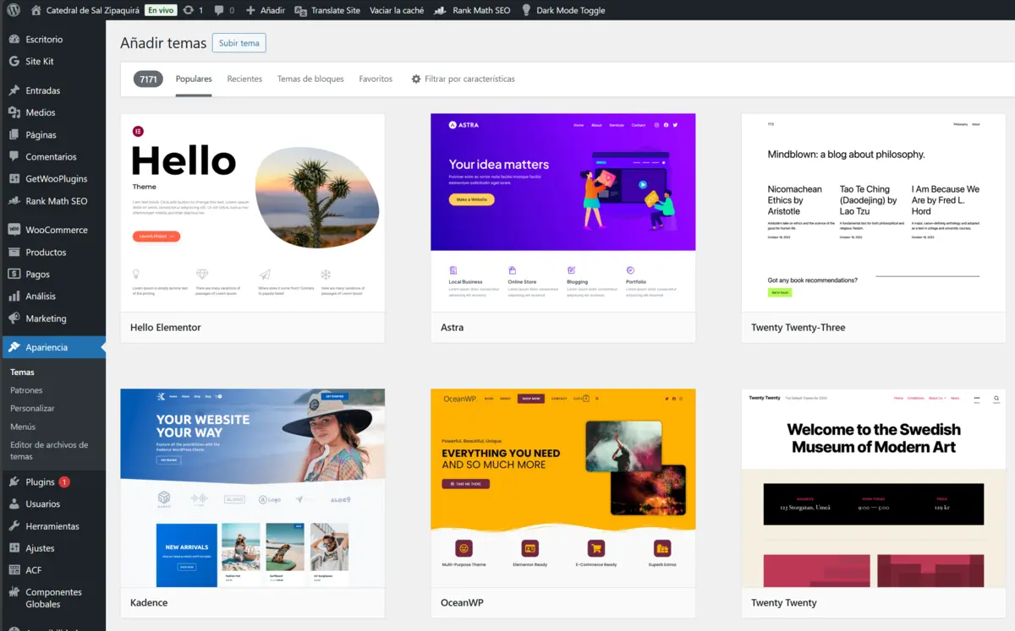This screenshot has width=1015, height=631.
Task: Click Vaciar la caché in the admin bar
Action: tap(397, 10)
